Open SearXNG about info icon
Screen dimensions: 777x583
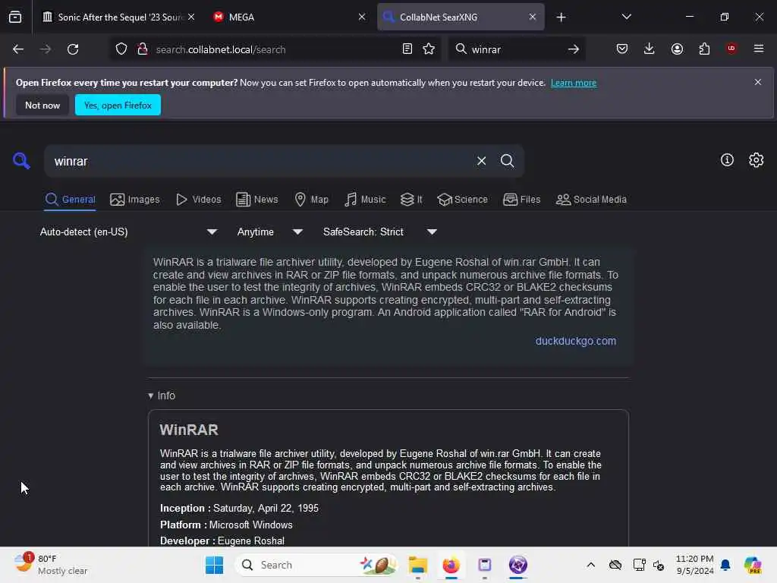click(x=727, y=160)
